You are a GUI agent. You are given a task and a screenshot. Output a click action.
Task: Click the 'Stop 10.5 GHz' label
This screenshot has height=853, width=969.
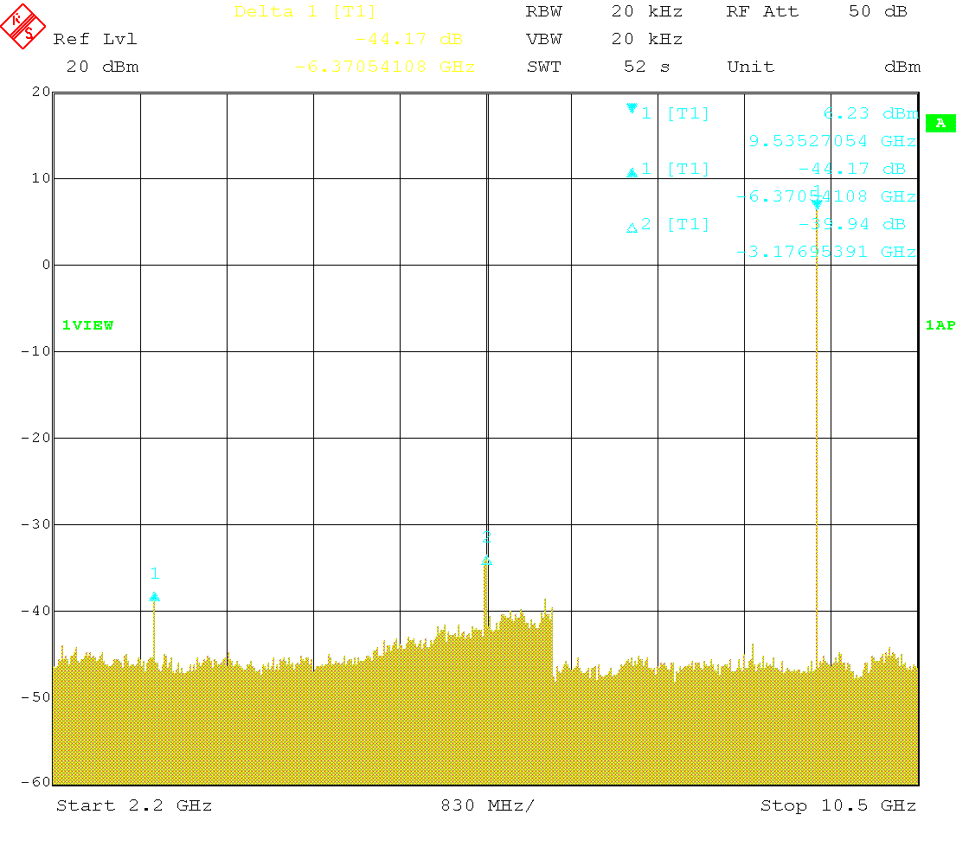pos(838,805)
